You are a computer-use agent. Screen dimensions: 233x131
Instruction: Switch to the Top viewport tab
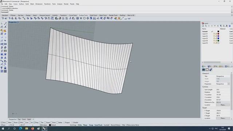pos(19,119)
